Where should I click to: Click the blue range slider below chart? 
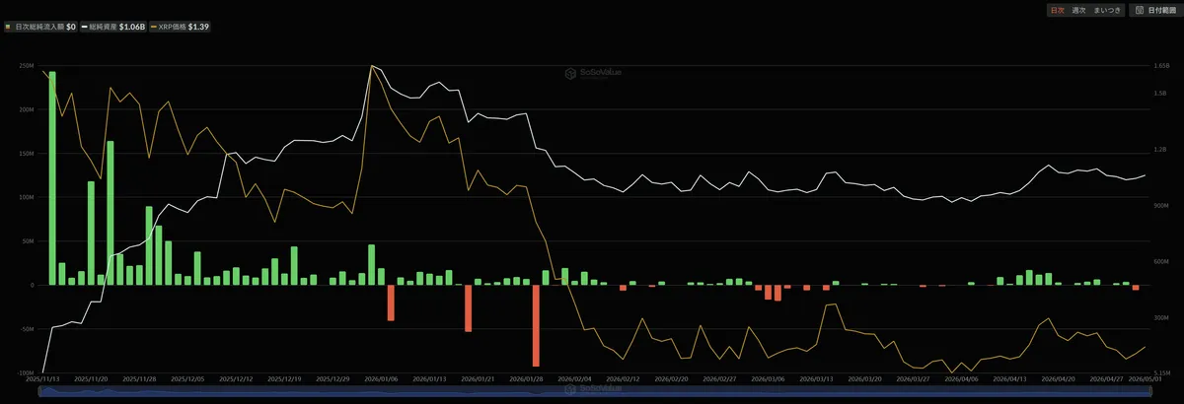592,391
